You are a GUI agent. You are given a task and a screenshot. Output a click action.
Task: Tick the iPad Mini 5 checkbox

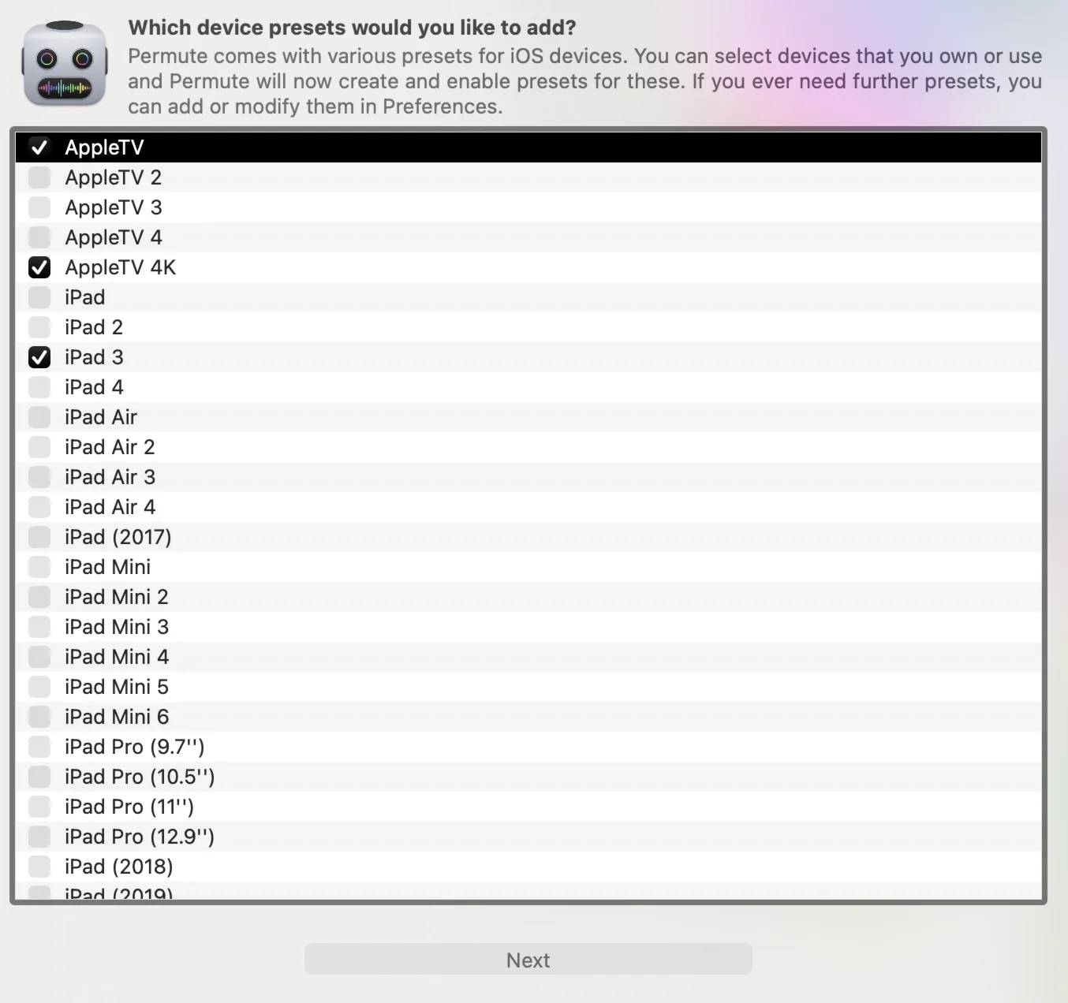(x=39, y=687)
